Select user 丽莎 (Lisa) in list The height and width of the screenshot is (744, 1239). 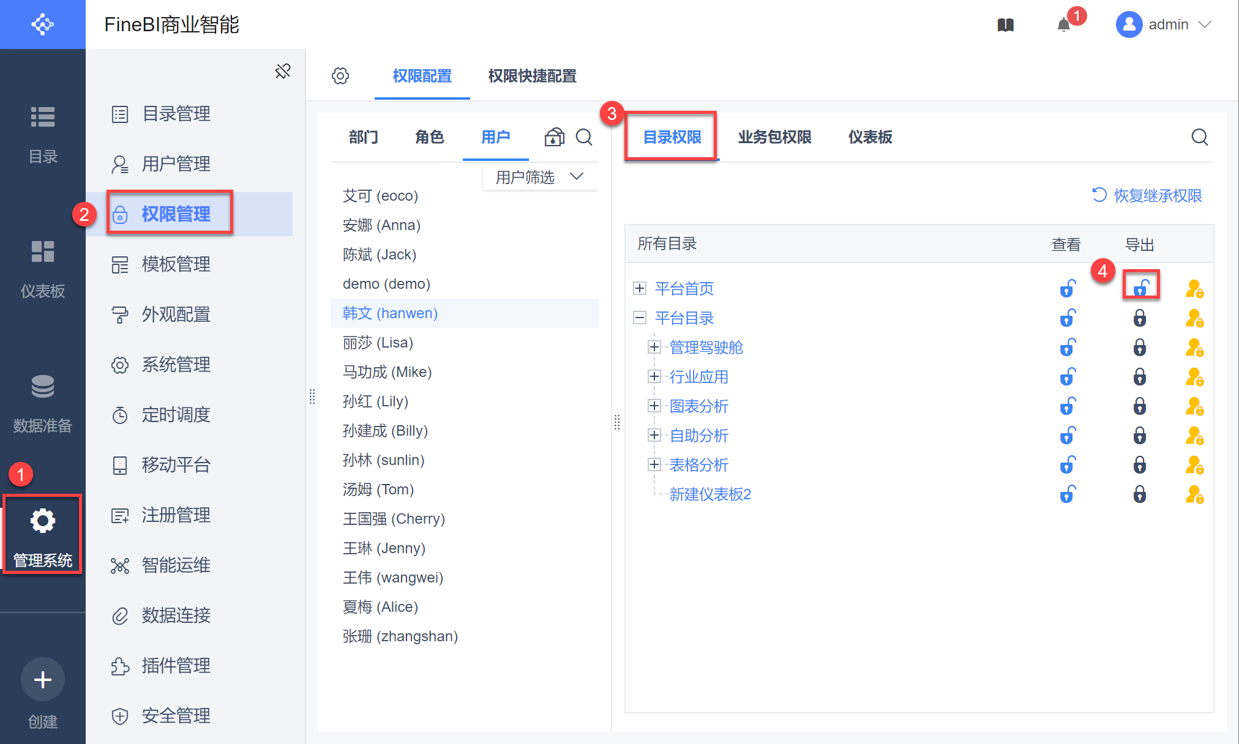(x=378, y=343)
